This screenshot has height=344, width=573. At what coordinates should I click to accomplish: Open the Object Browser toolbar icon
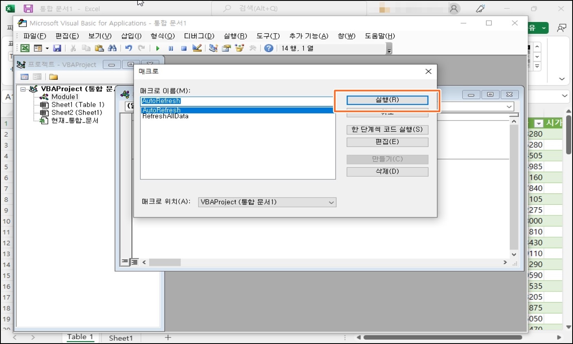[239, 48]
